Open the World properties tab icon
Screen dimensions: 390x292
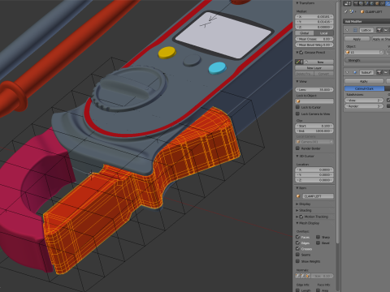tap(371, 3)
